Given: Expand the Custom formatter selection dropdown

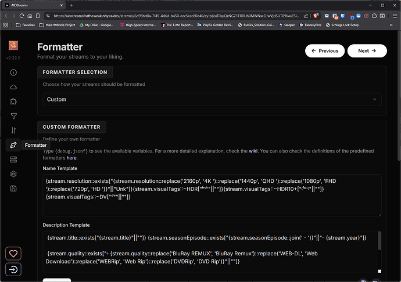Looking at the screenshot, I should point(212,99).
